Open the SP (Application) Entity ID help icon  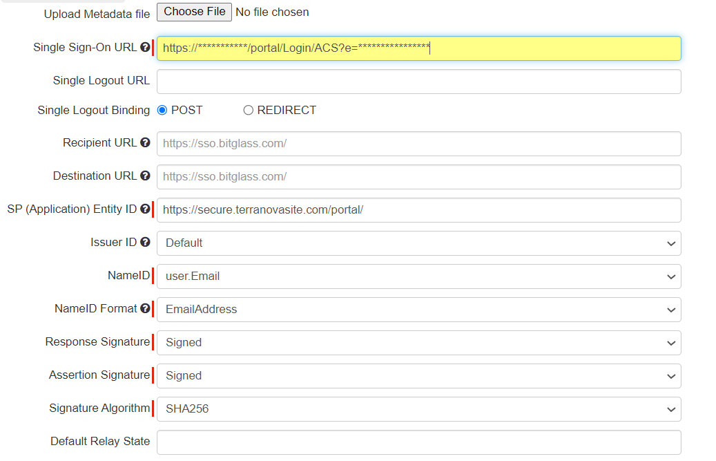pyautogui.click(x=144, y=208)
